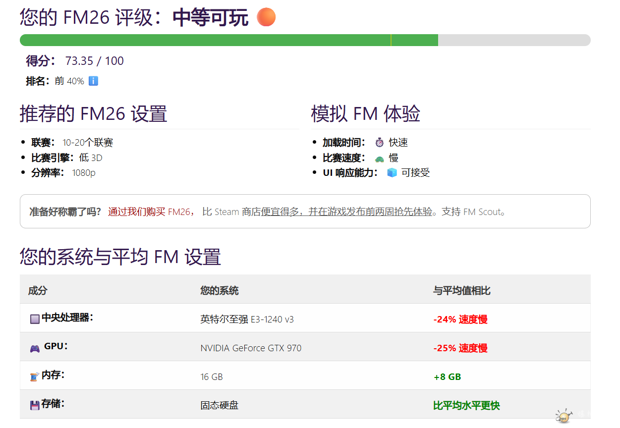620x428 pixels.
Task: Click the orange circle next to 中等可玩
Action: (x=266, y=17)
